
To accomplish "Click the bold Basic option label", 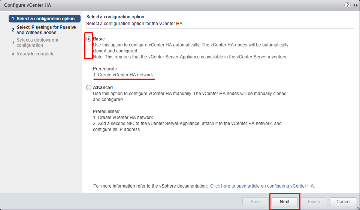I will point(99,39).
